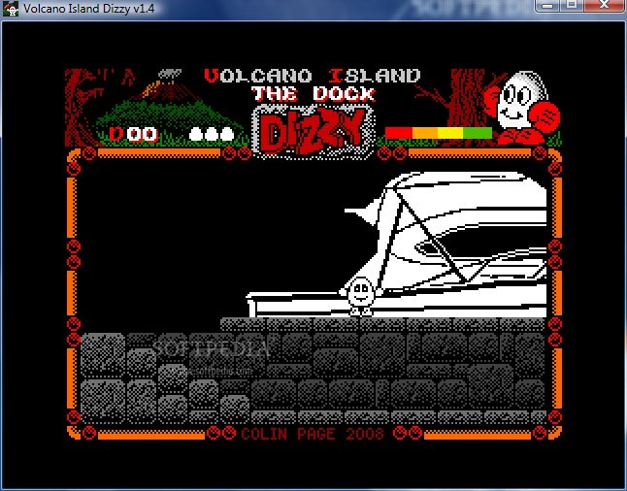627x491 pixels.
Task: Click the diamond counter showing 00
Action: [134, 134]
